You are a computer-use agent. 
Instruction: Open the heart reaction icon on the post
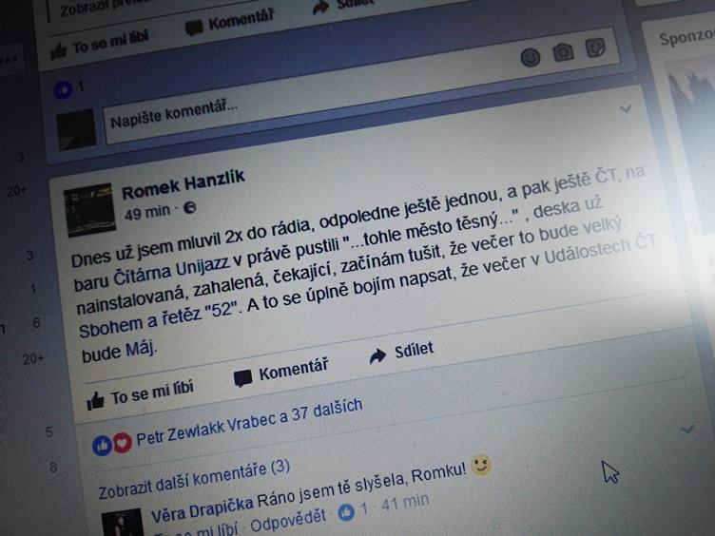tap(123, 443)
